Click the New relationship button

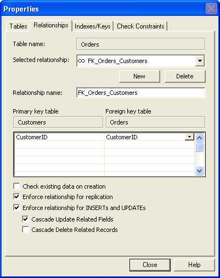pos(139,76)
